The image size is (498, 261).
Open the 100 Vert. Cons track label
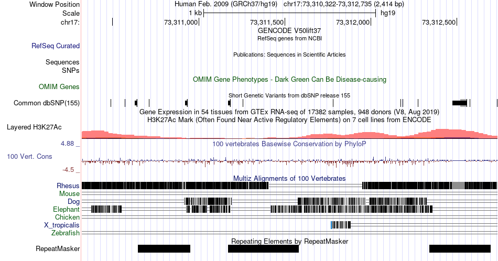pos(29,156)
